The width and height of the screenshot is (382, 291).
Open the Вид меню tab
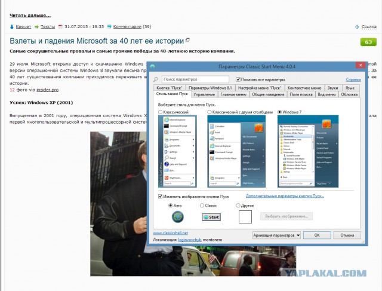tap(326, 94)
